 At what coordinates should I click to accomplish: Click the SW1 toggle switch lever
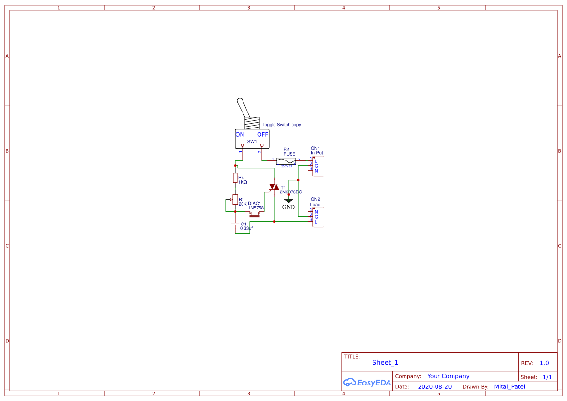pos(243,107)
